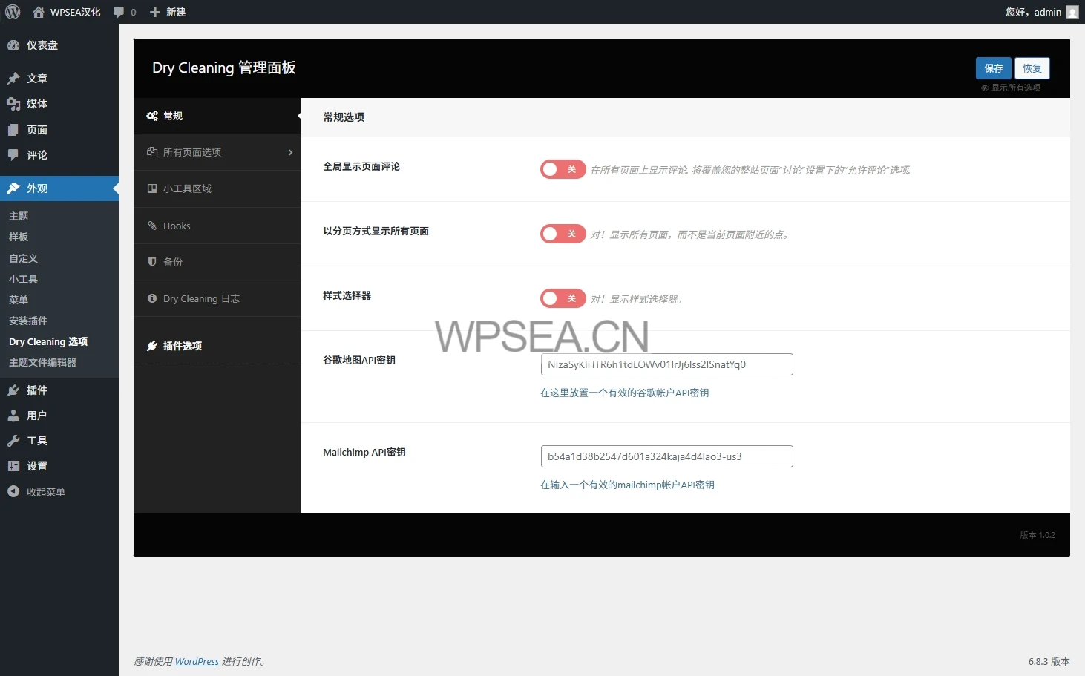The width and height of the screenshot is (1085, 676).
Task: Turn on the 样式选择器 switch
Action: tap(563, 298)
